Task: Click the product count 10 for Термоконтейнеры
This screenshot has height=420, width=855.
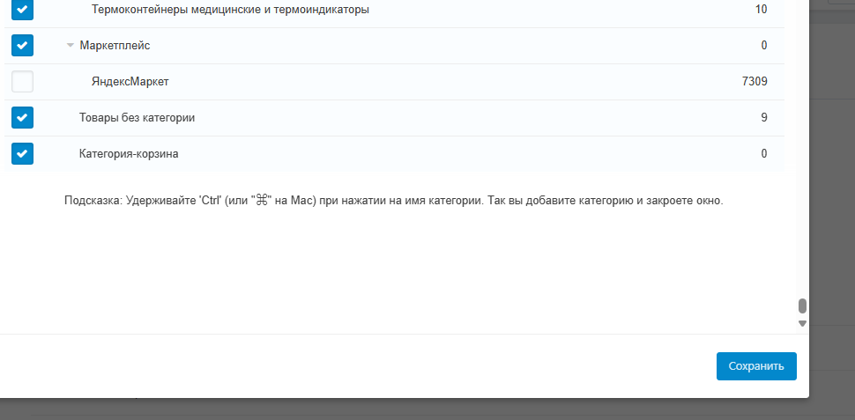Action: (x=761, y=10)
